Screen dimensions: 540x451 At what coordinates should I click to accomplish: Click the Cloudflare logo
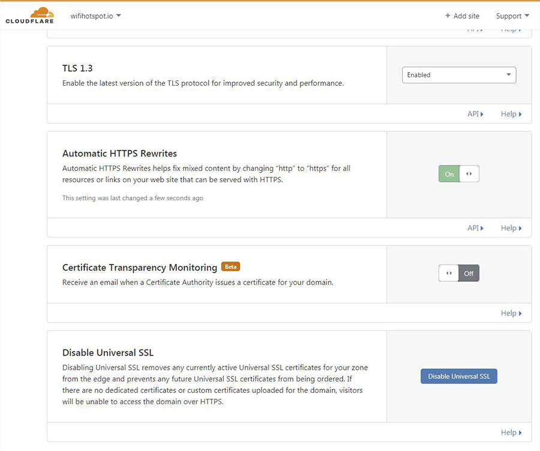pos(29,16)
